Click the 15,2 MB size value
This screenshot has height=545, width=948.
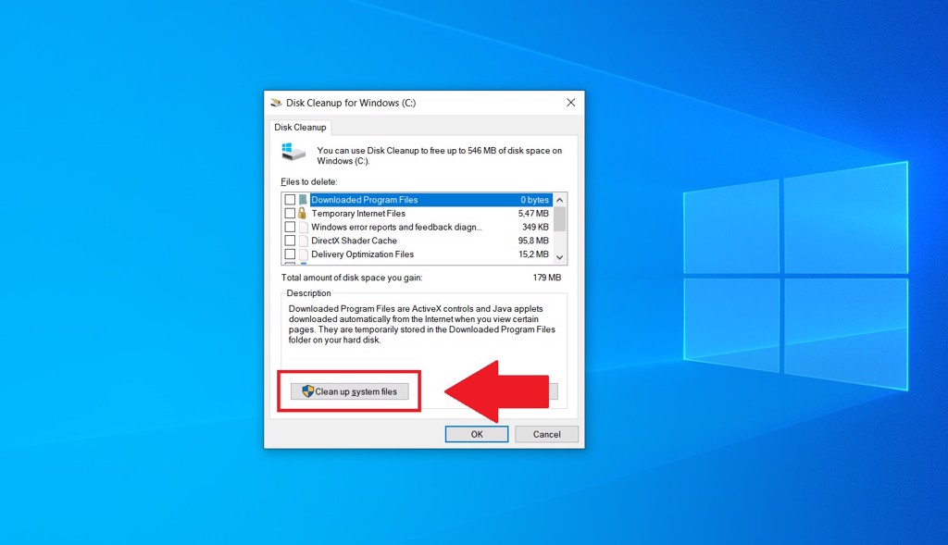[x=533, y=254]
